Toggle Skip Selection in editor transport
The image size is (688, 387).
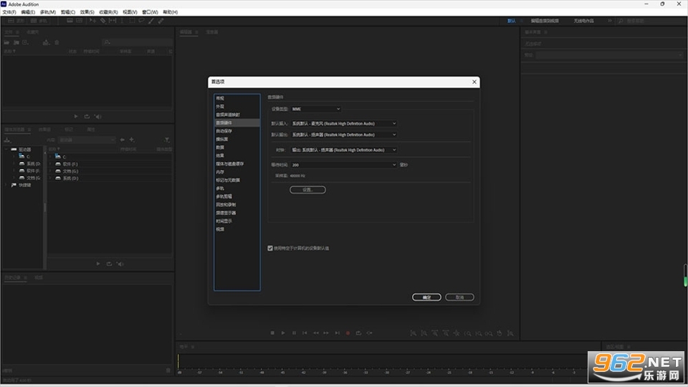coord(370,333)
